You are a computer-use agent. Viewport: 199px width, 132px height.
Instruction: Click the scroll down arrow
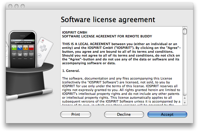pyautogui.click(x=185, y=103)
